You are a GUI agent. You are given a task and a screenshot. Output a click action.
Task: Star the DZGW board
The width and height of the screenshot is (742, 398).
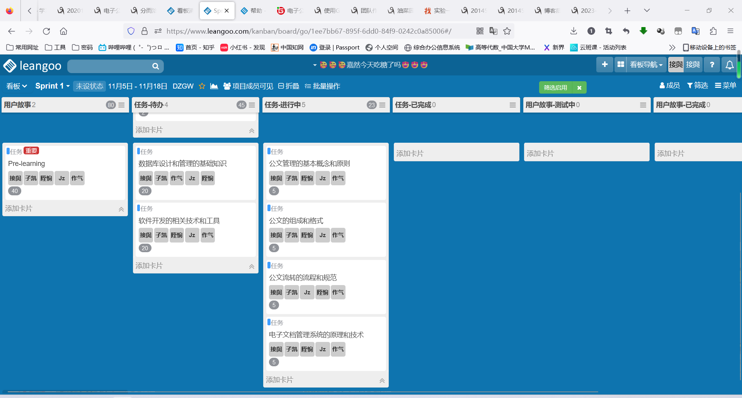[202, 86]
